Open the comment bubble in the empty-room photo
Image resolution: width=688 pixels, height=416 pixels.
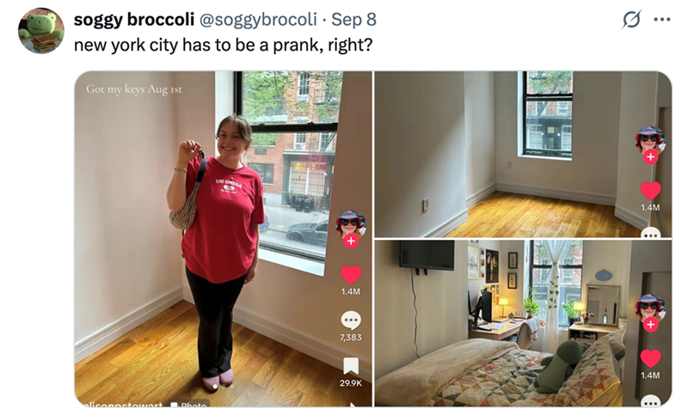pos(650,233)
